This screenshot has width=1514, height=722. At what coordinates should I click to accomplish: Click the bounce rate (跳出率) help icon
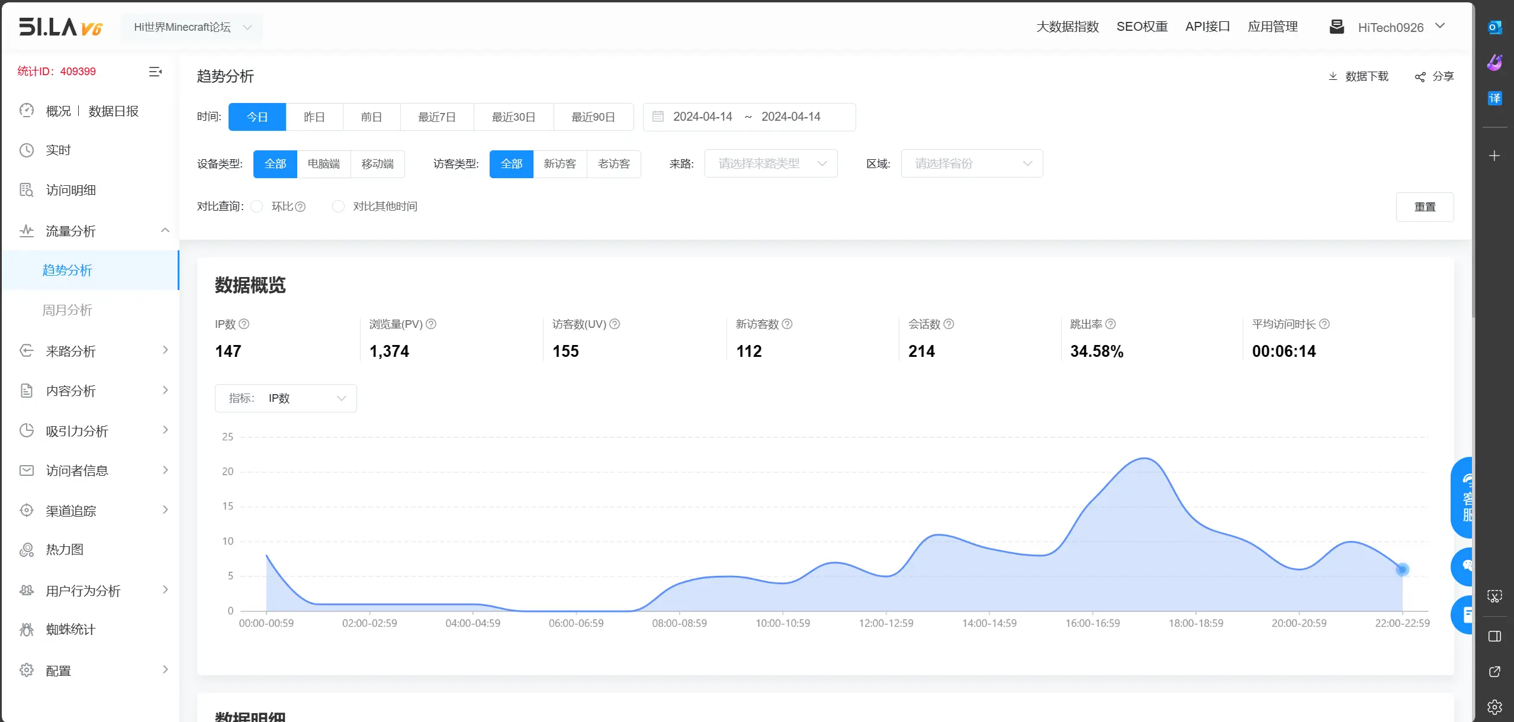coord(1111,324)
